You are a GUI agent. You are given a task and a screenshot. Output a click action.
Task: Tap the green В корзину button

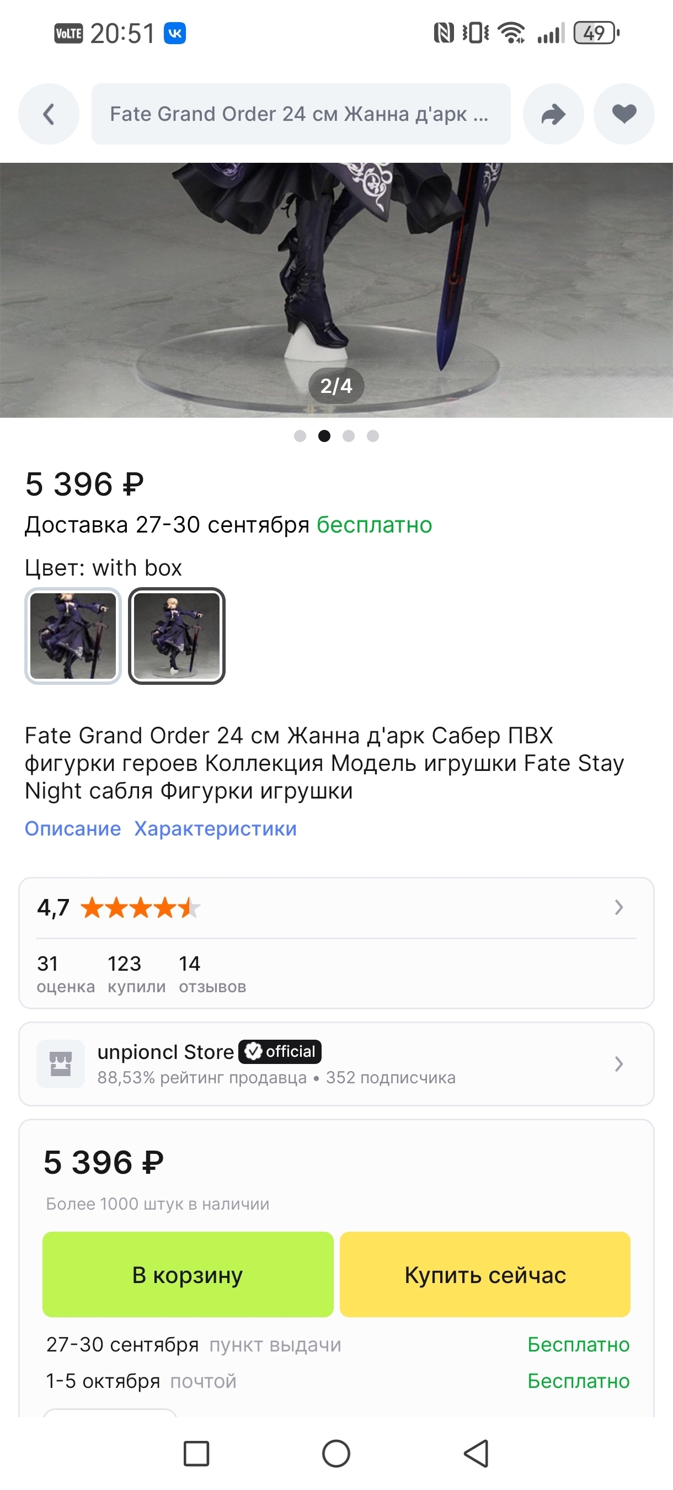[188, 1275]
